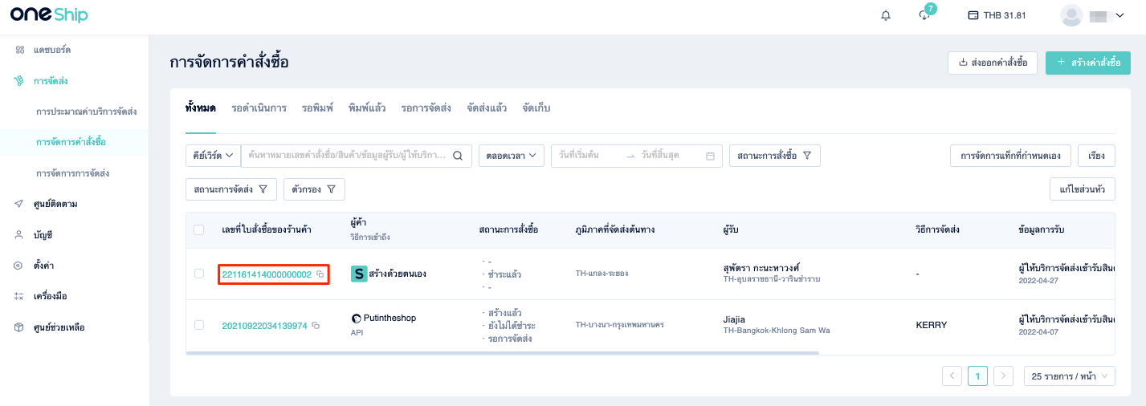Click สร้างคำสั่งซื้อ create order button
The image size is (1146, 406).
[1088, 63]
